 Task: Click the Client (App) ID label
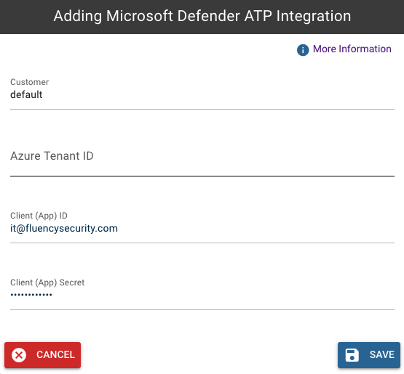click(x=39, y=216)
